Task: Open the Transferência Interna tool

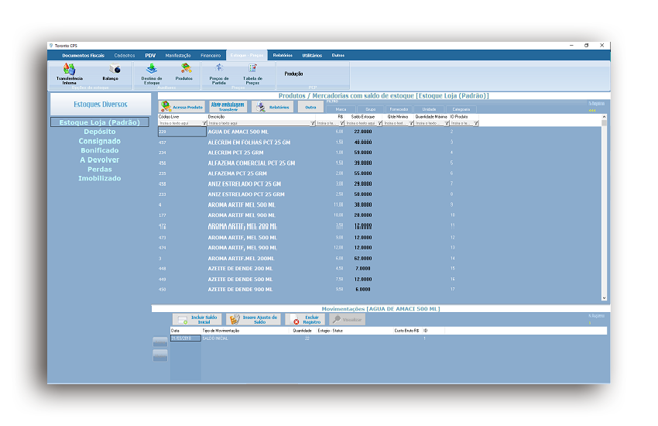Action: tap(69, 74)
